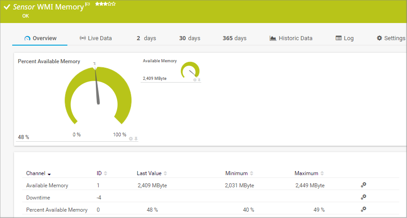Open the Log tab
Image resolution: width=407 pixels, height=218 pixels.
(344, 38)
